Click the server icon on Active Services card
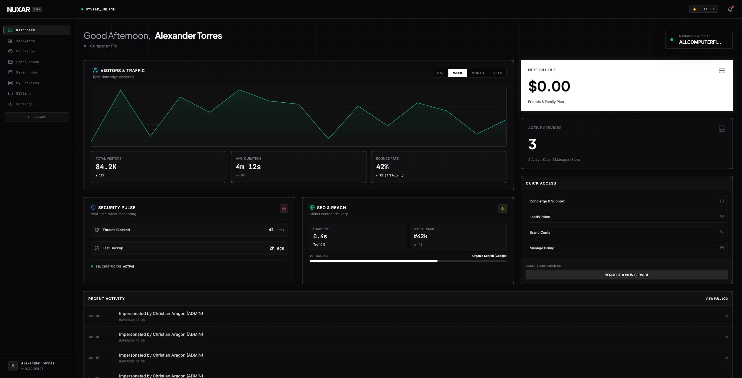742x378 pixels. [722, 129]
